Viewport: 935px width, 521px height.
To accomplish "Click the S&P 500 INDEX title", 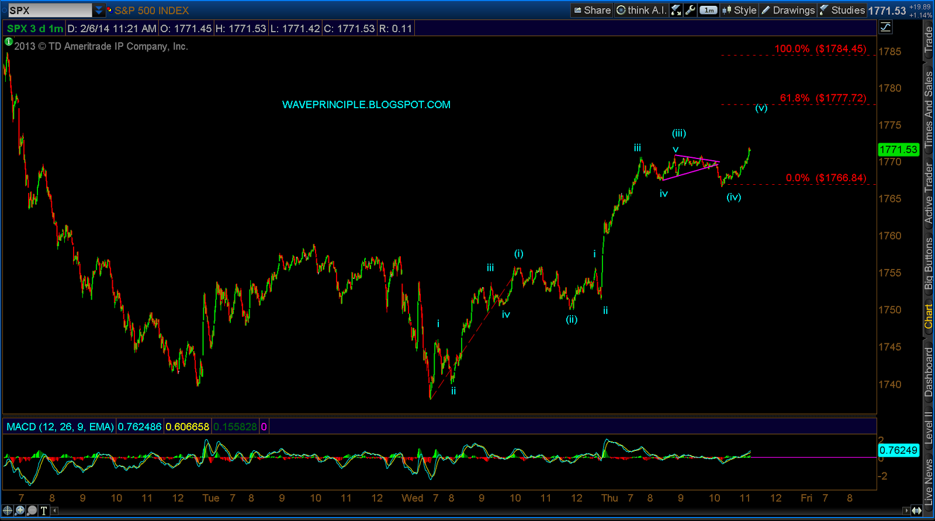I will (152, 11).
